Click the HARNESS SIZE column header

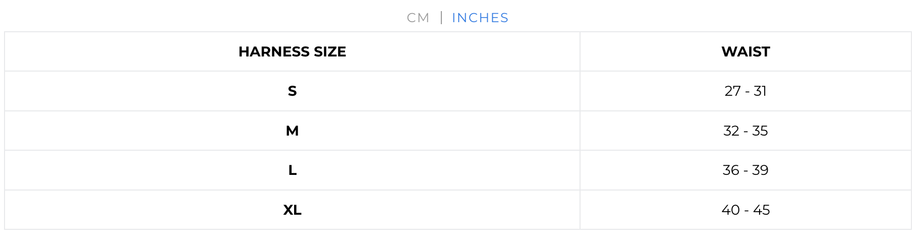pos(292,51)
